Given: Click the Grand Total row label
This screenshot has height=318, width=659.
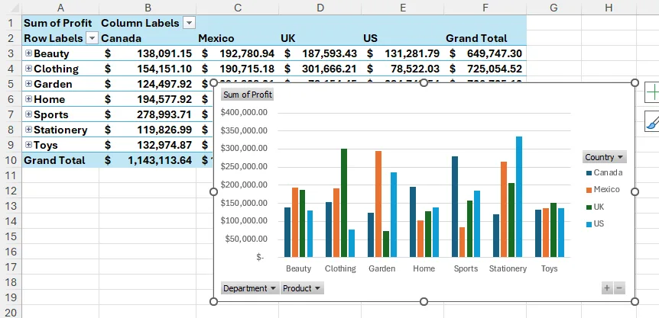Looking at the screenshot, I should pos(60,160).
